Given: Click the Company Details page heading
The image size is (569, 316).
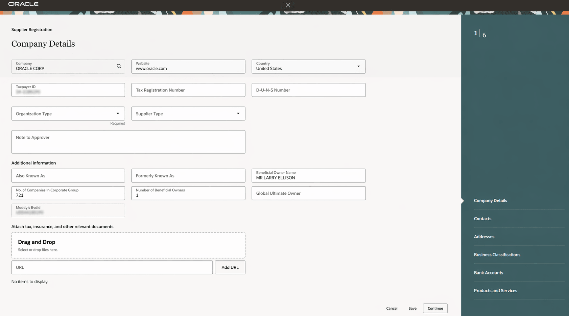Looking at the screenshot, I should pos(43,44).
